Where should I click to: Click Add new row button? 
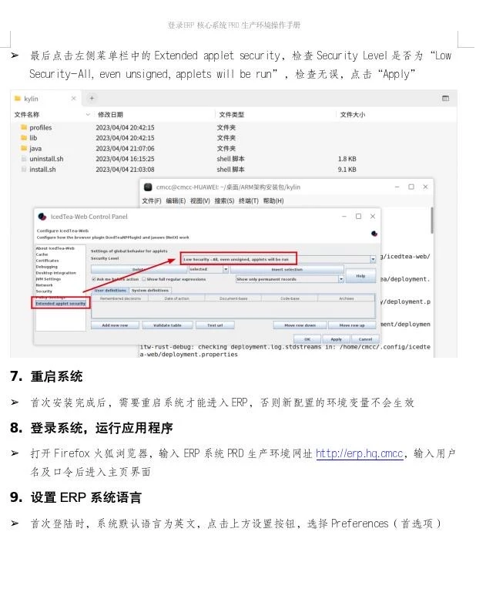[115, 325]
